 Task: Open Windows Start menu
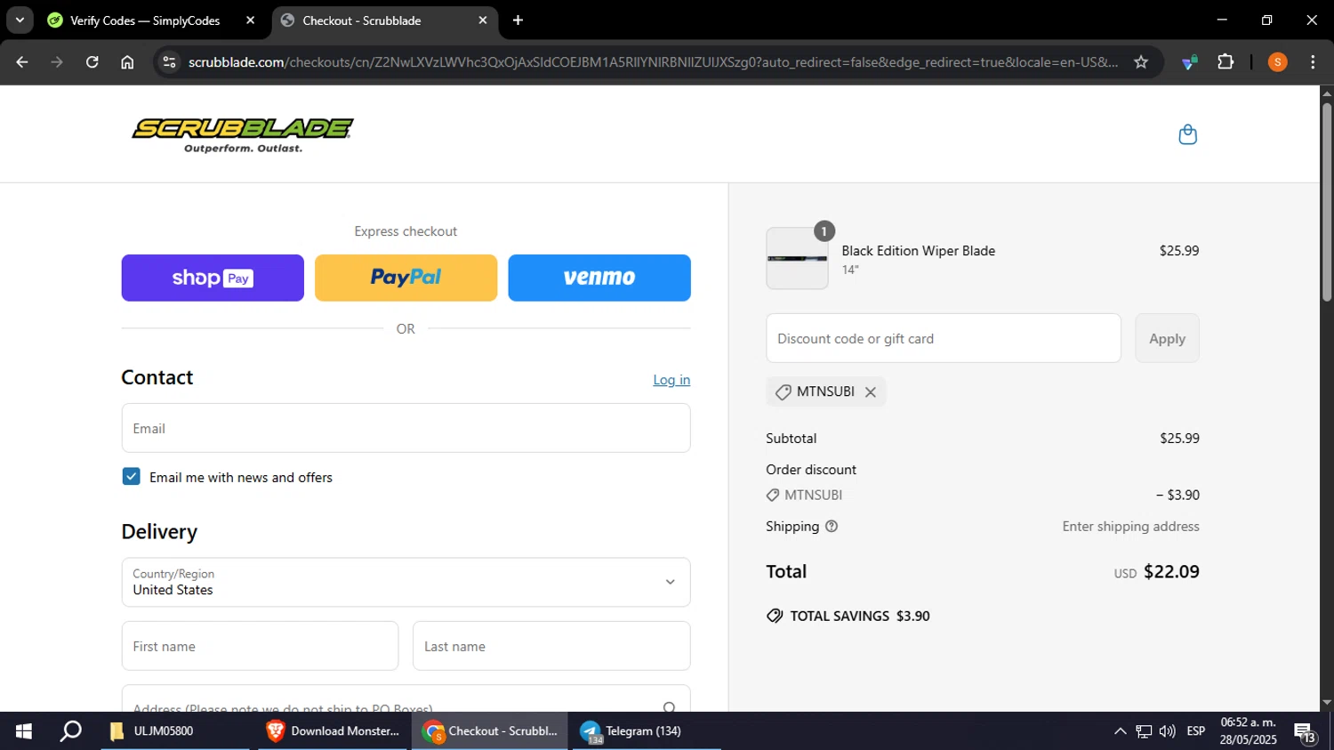(x=24, y=731)
